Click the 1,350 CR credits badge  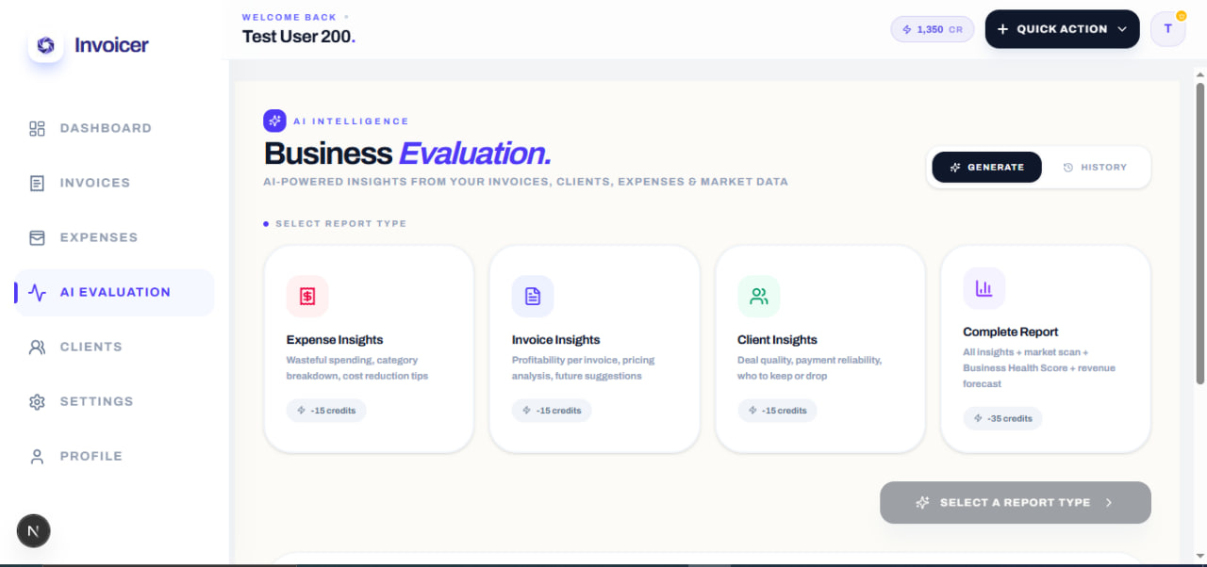click(x=933, y=29)
